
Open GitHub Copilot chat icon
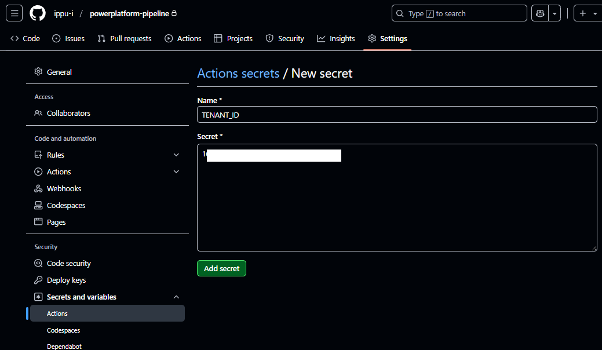[540, 13]
